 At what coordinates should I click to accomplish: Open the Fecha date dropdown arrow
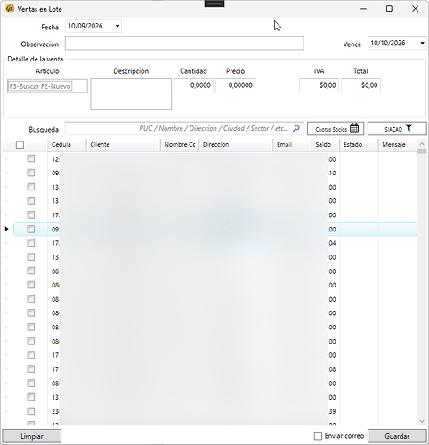[117, 26]
